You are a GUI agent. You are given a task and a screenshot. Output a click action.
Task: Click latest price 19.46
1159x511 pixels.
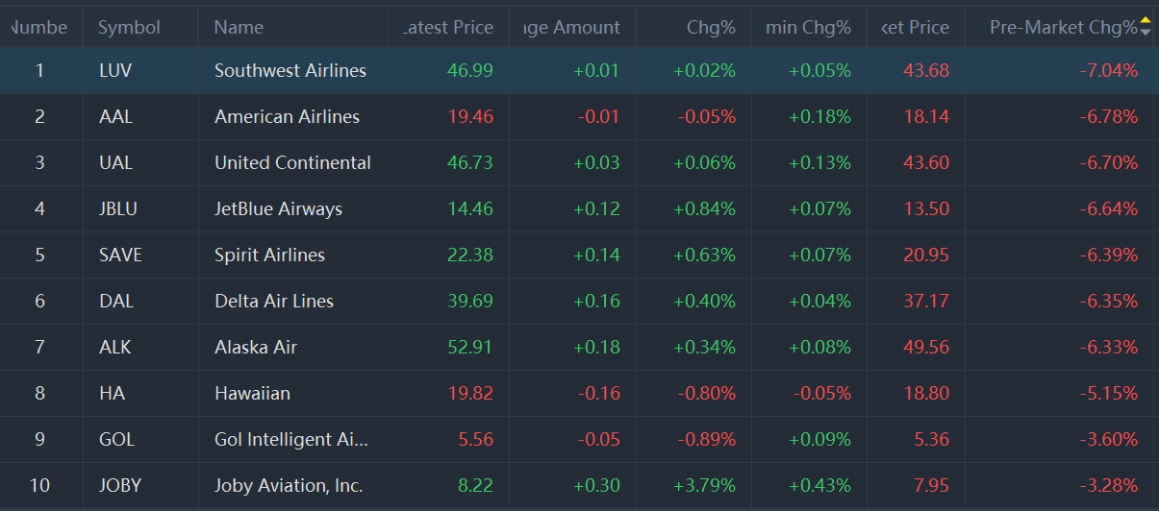[x=470, y=116]
